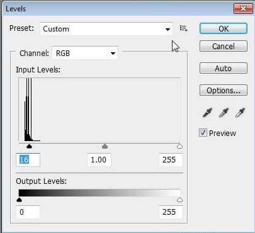Select the white point eyedropper
Image resolution: width=255 pixels, height=233 pixels.
[x=240, y=113]
